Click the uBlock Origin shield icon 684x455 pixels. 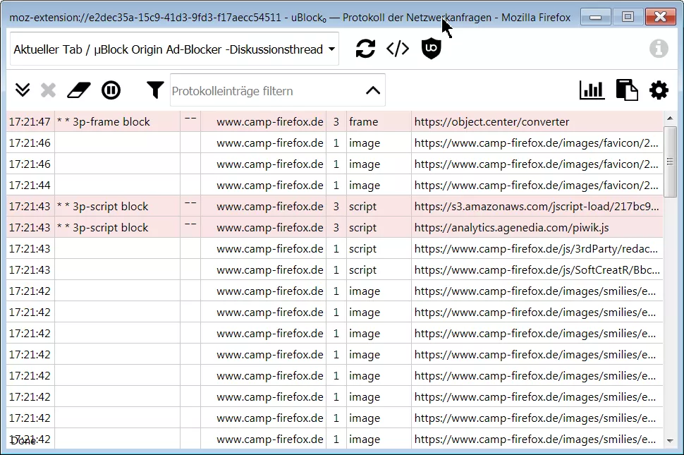(431, 49)
